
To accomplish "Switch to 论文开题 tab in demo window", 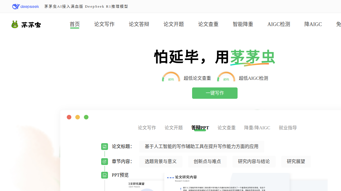I will tap(174, 128).
